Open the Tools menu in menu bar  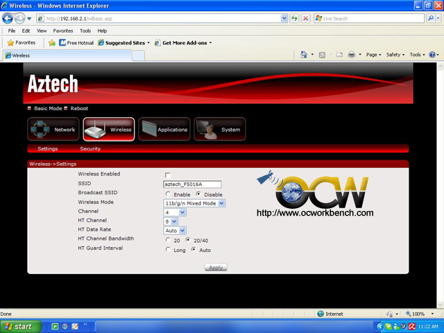pos(85,31)
